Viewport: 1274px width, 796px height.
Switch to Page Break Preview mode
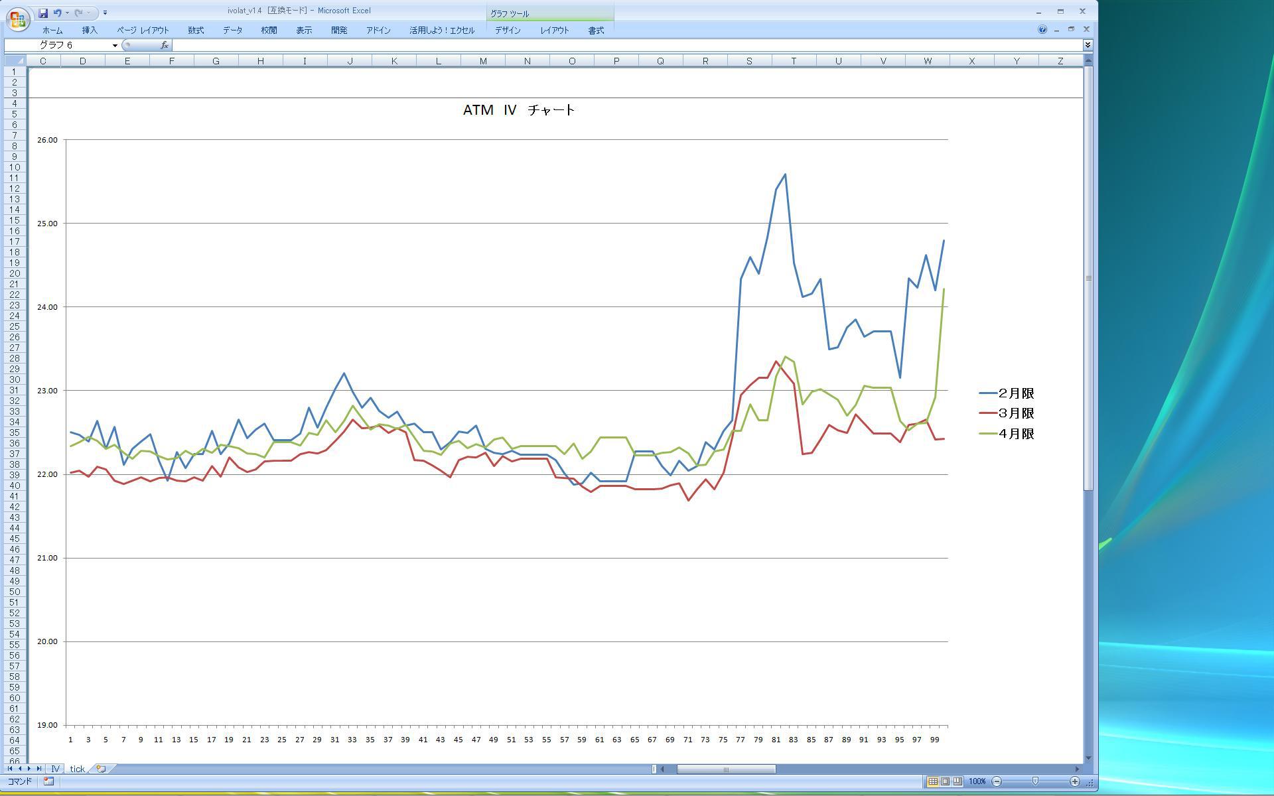(x=957, y=781)
